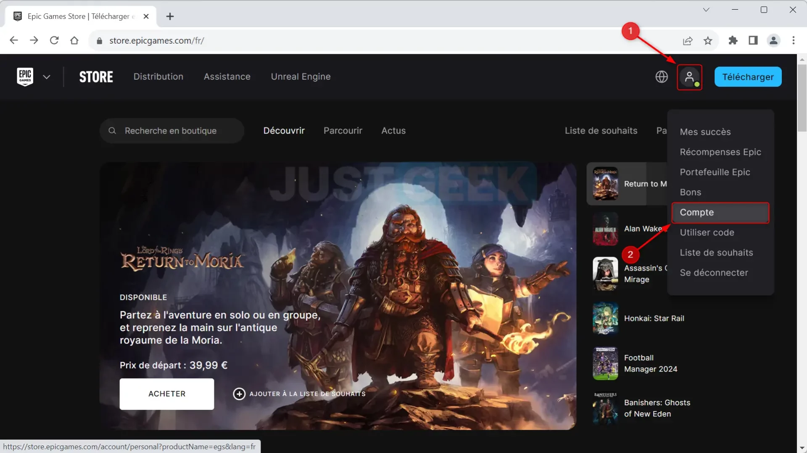Click the browser home icon

[x=74, y=40]
